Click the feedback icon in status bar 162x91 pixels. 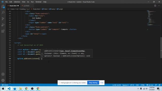[x=156, y=85]
